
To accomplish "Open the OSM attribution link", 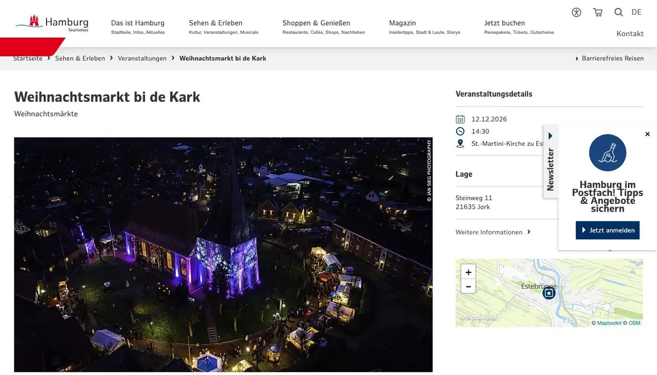I will coord(634,323).
